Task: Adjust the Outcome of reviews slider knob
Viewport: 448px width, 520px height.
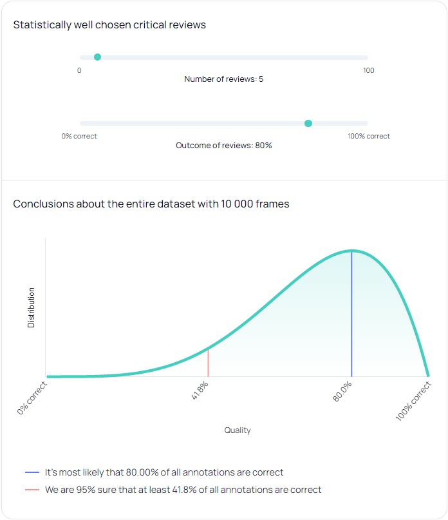Action: [x=308, y=122]
